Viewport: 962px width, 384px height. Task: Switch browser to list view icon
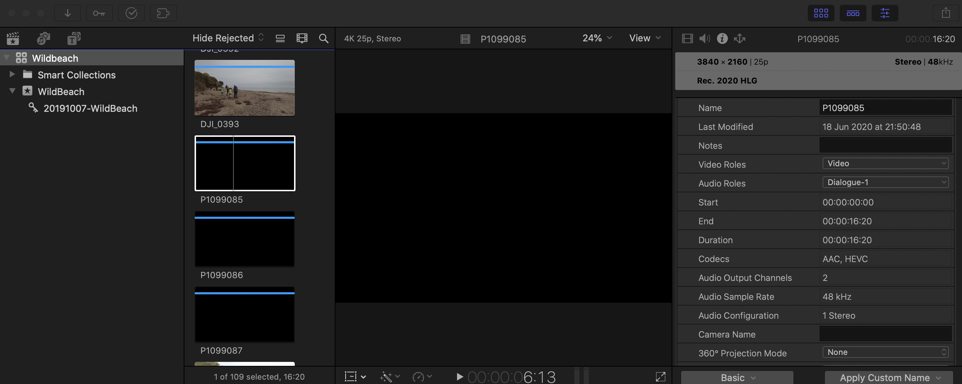pos(280,38)
